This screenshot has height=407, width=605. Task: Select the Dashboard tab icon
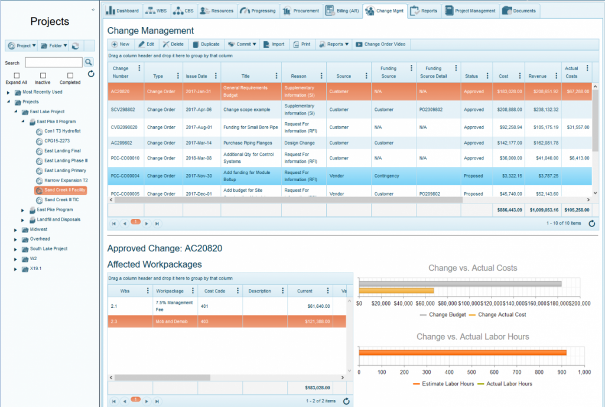[110, 10]
